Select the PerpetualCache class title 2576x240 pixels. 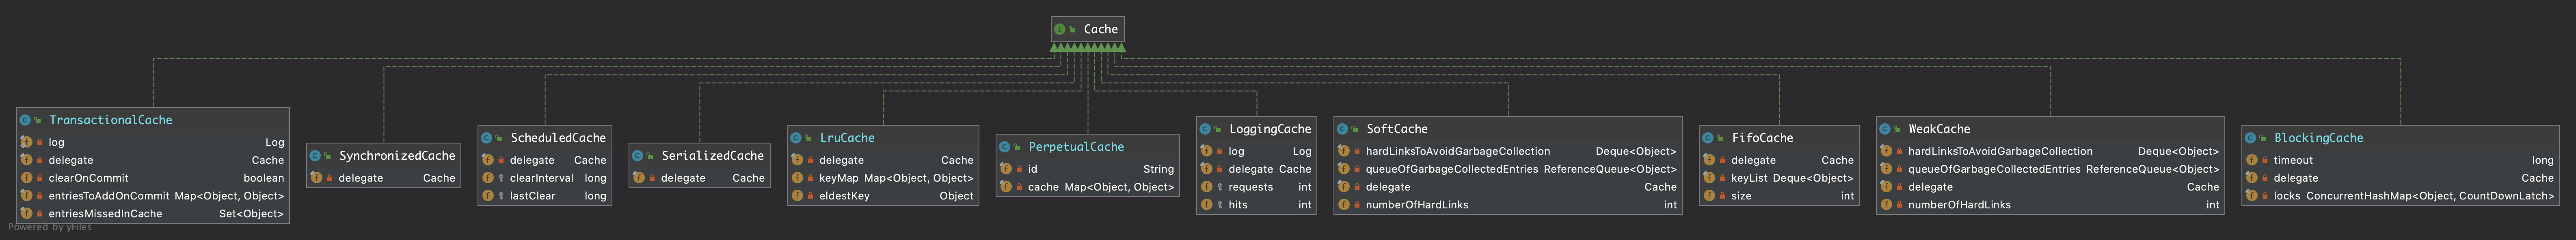(x=1076, y=147)
